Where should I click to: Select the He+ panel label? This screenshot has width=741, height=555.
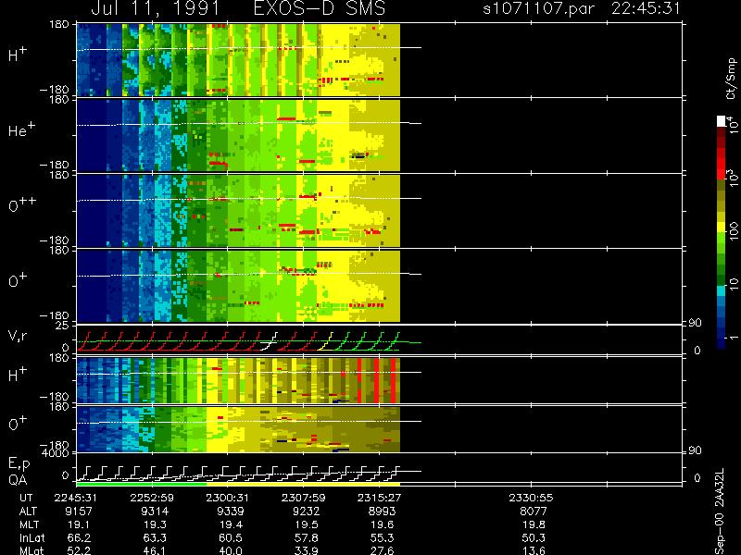[21, 129]
